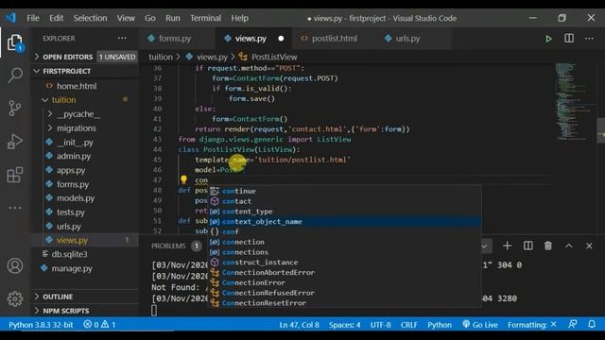Open the File menu
This screenshot has height=340, width=605.
[33, 18]
